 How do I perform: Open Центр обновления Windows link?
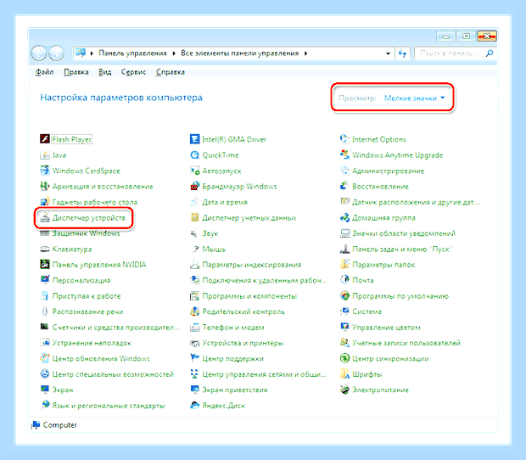pyautogui.click(x=101, y=359)
